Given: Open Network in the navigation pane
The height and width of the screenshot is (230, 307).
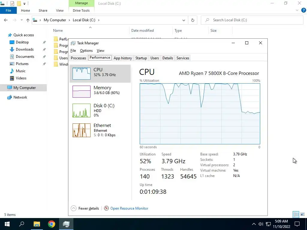Looking at the screenshot, I should [x=20, y=97].
